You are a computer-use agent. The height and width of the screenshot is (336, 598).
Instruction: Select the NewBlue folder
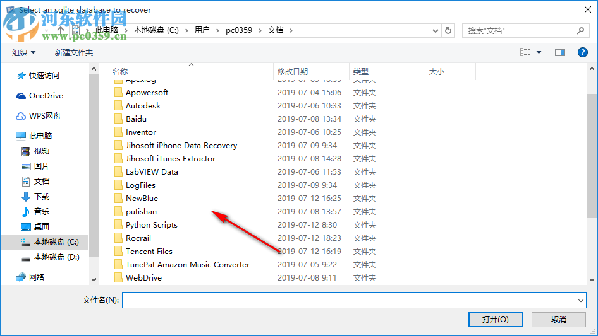click(142, 198)
